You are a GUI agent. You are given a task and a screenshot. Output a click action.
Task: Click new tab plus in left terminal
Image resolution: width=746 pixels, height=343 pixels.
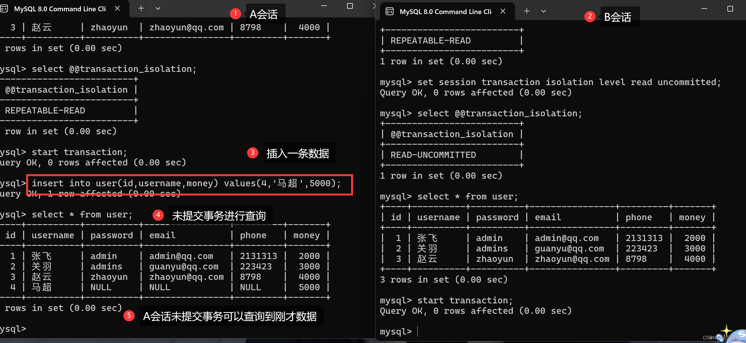pos(141,8)
